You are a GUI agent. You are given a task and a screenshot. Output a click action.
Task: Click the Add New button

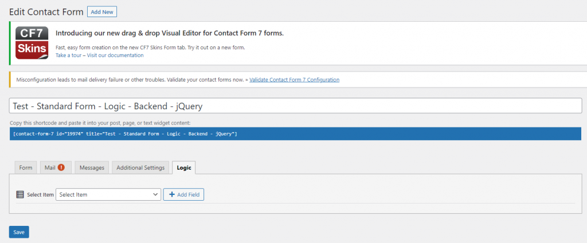pyautogui.click(x=102, y=11)
